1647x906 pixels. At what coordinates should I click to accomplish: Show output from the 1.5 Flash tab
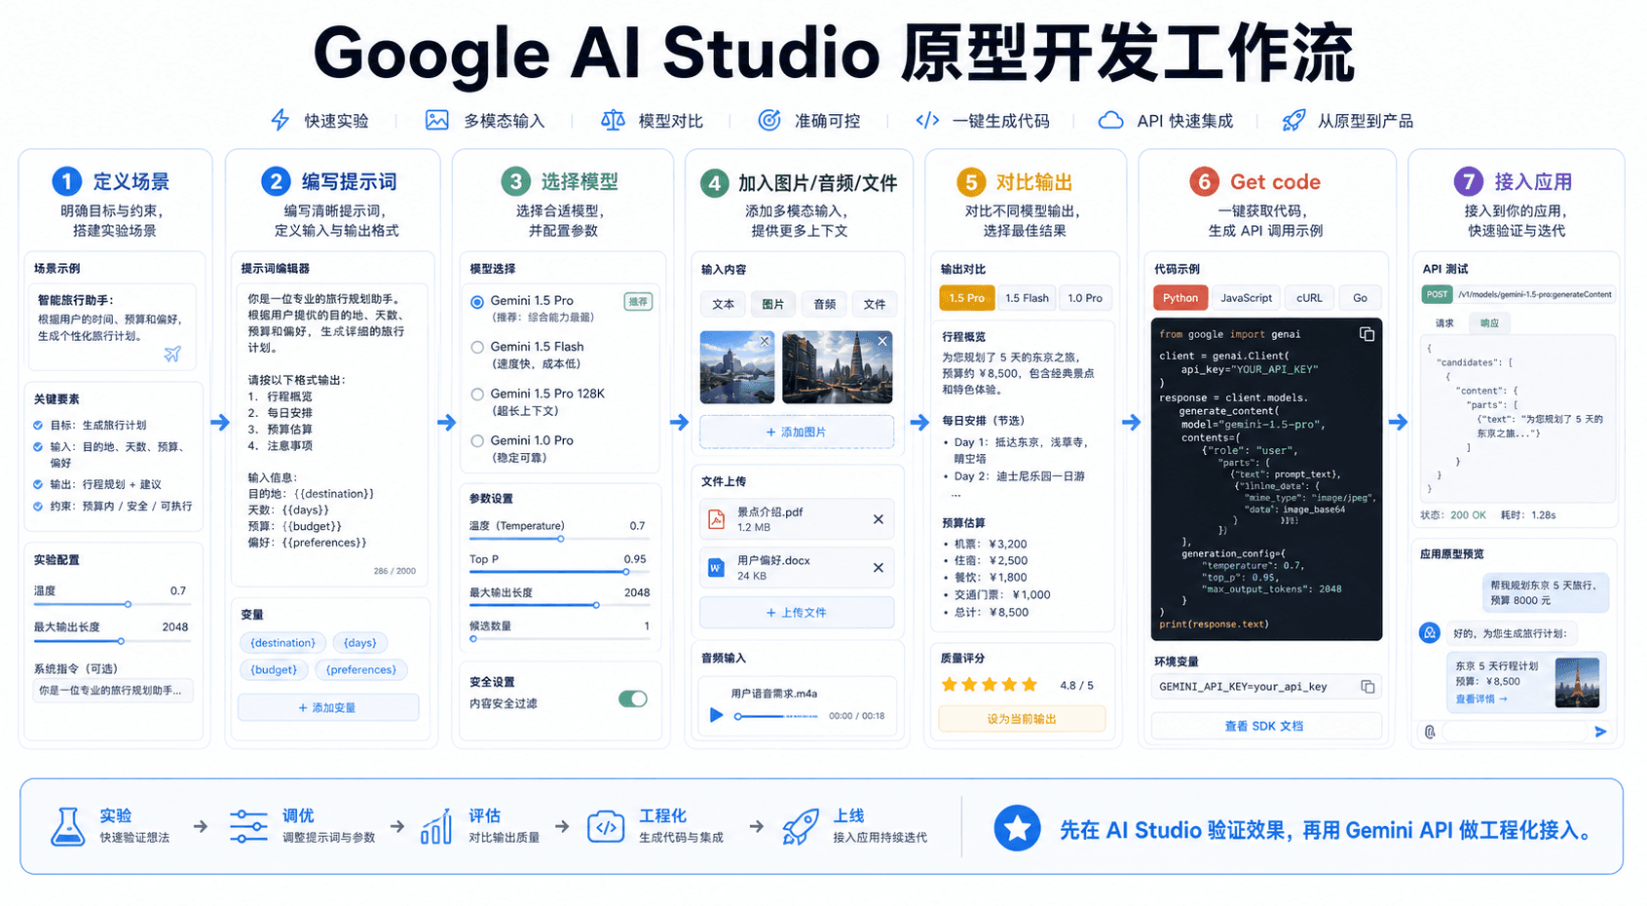(1027, 298)
